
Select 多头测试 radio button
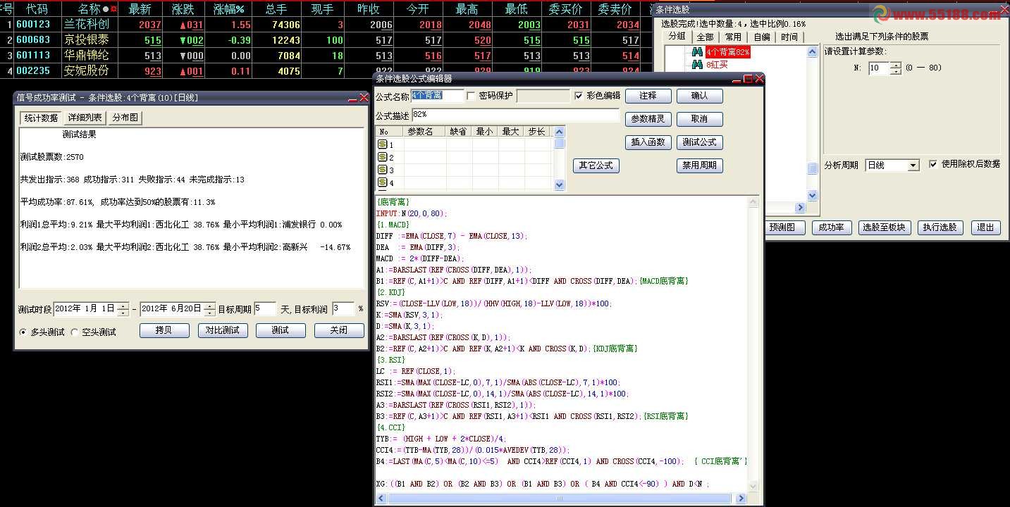(24, 332)
